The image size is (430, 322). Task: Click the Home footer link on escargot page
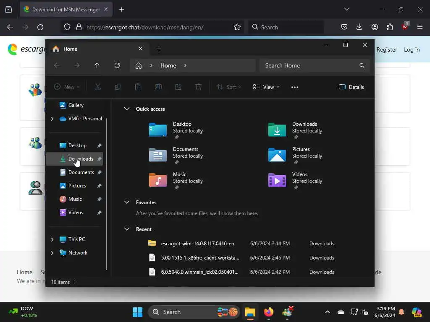(25, 272)
